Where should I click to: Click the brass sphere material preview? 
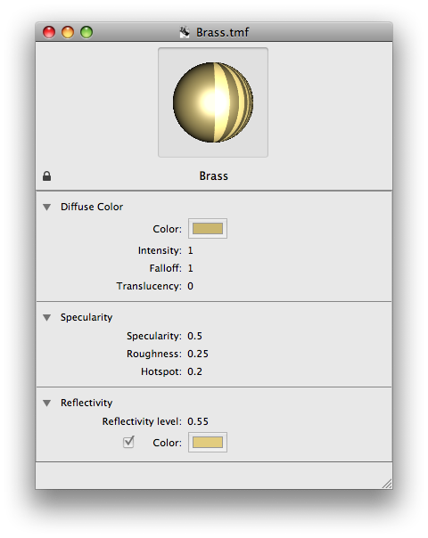(x=213, y=102)
